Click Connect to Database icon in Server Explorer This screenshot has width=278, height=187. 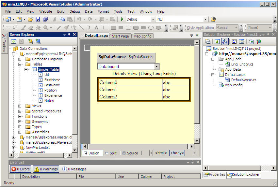(x=30, y=41)
